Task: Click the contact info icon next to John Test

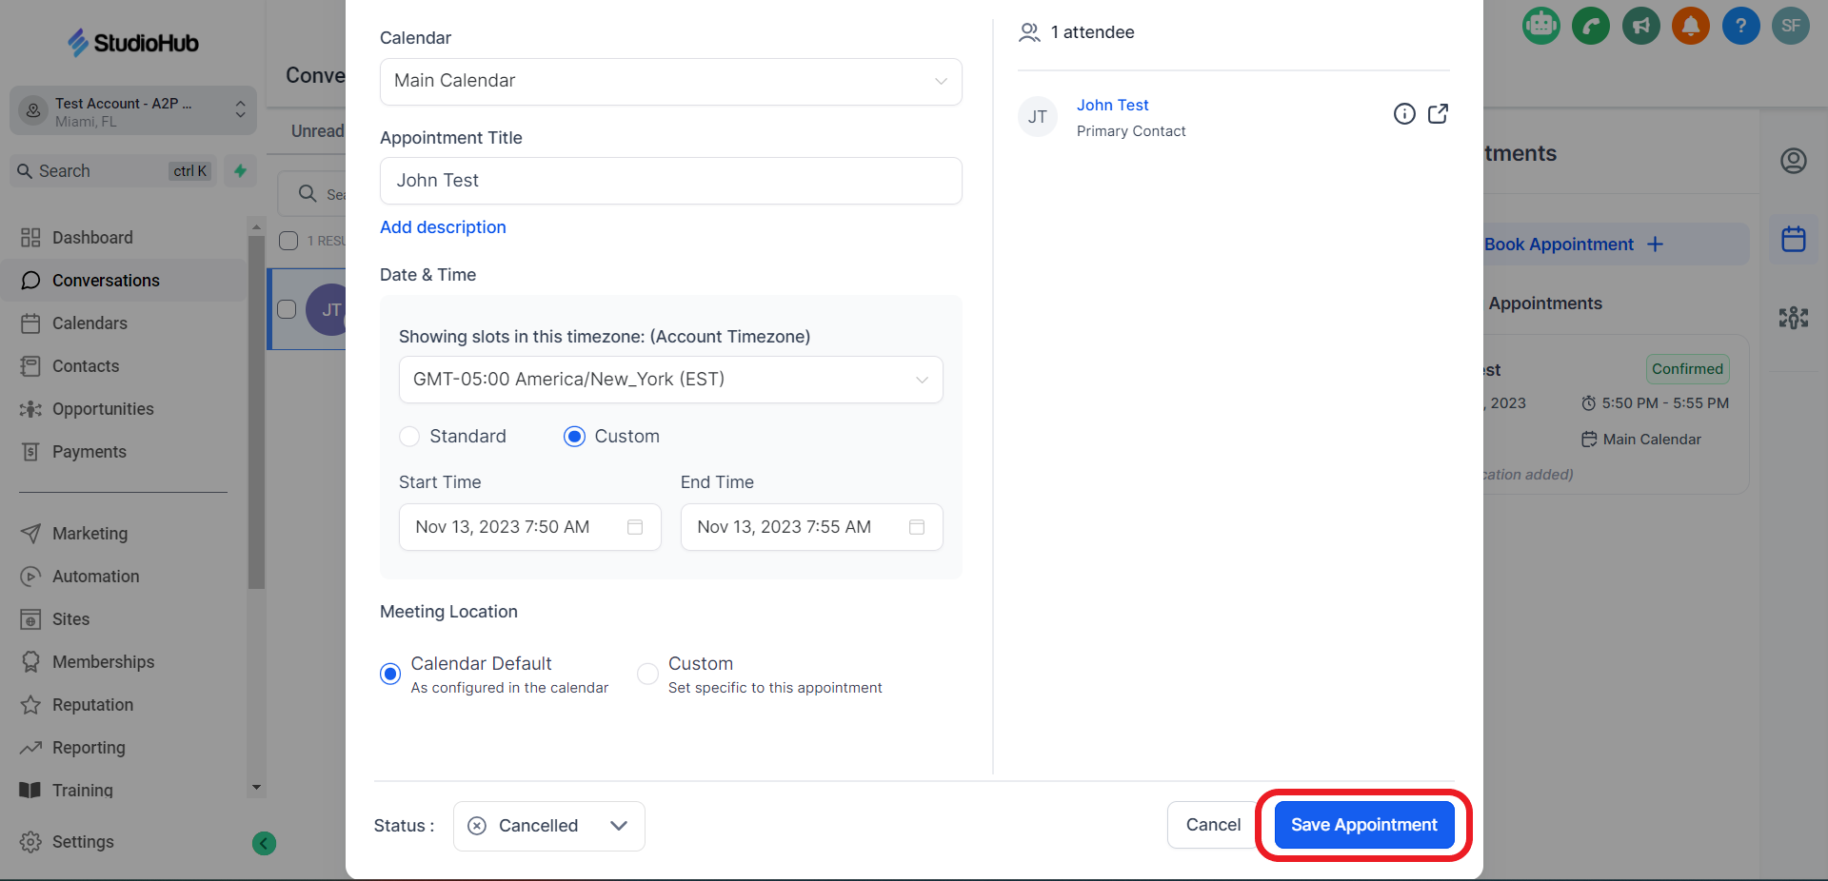Action: pos(1404,114)
